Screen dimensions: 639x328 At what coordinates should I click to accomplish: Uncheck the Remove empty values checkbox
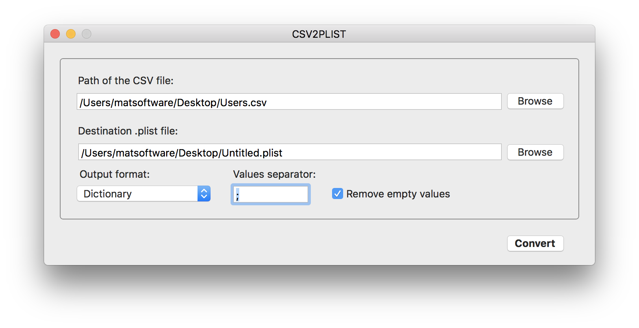pyautogui.click(x=338, y=194)
